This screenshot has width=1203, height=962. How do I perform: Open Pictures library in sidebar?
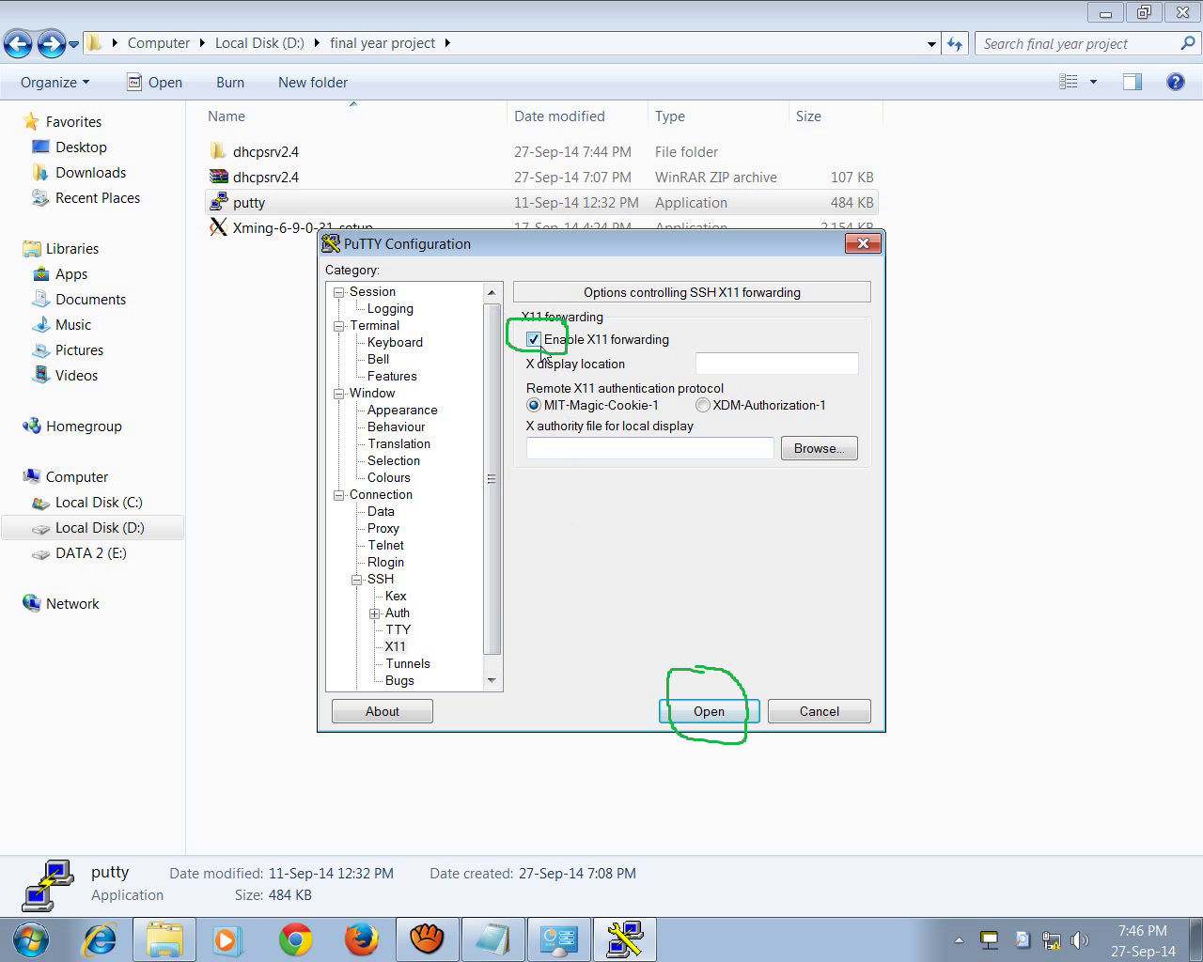point(79,349)
